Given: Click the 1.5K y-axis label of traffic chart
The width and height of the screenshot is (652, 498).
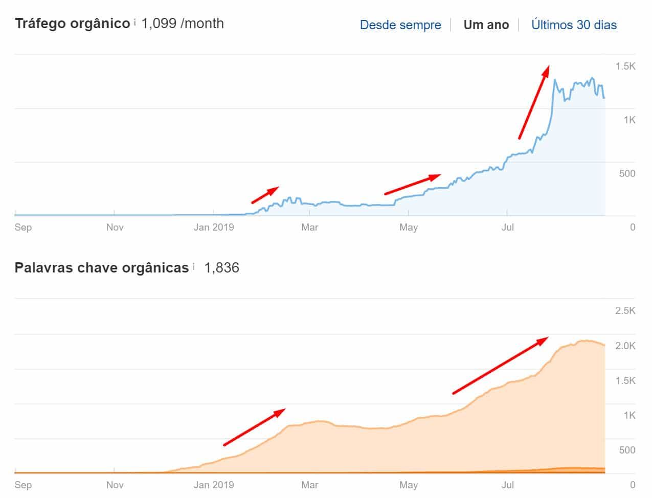Looking at the screenshot, I should click(625, 66).
